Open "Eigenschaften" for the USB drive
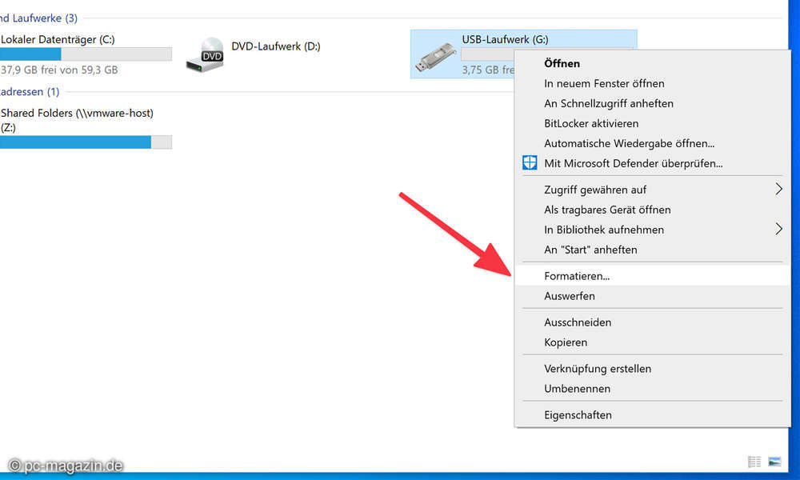This screenshot has width=800, height=480. coord(579,414)
